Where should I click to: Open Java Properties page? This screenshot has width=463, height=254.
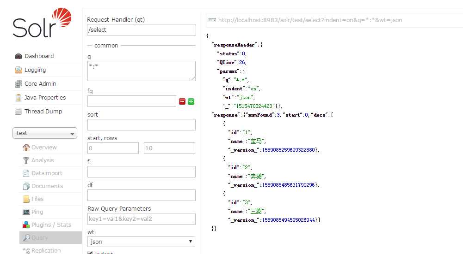pos(45,98)
